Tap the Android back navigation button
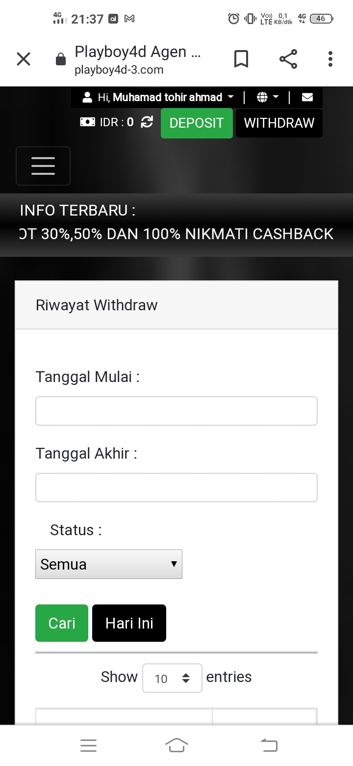Viewport: 353px width, 766px height. 269,745
